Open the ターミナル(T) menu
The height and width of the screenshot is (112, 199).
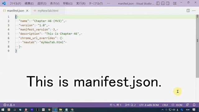(x=96, y=3)
